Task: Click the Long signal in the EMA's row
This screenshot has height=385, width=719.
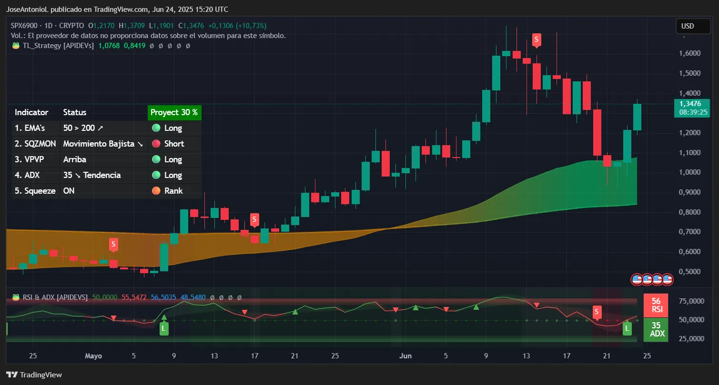Action: [173, 128]
